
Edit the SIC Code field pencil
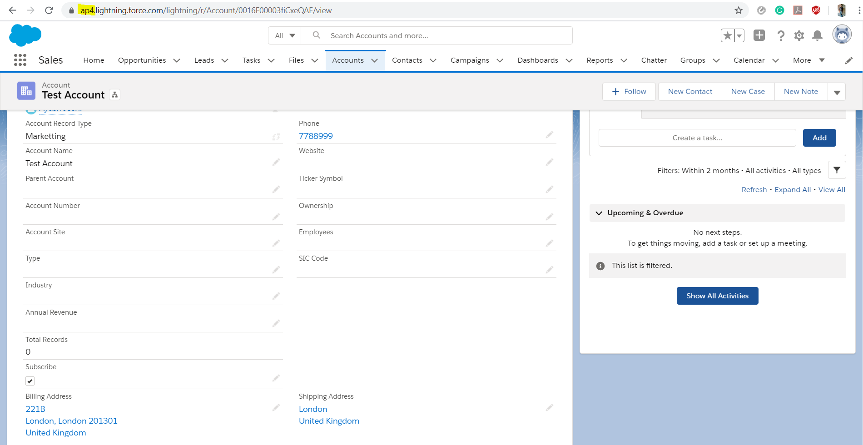(x=550, y=270)
